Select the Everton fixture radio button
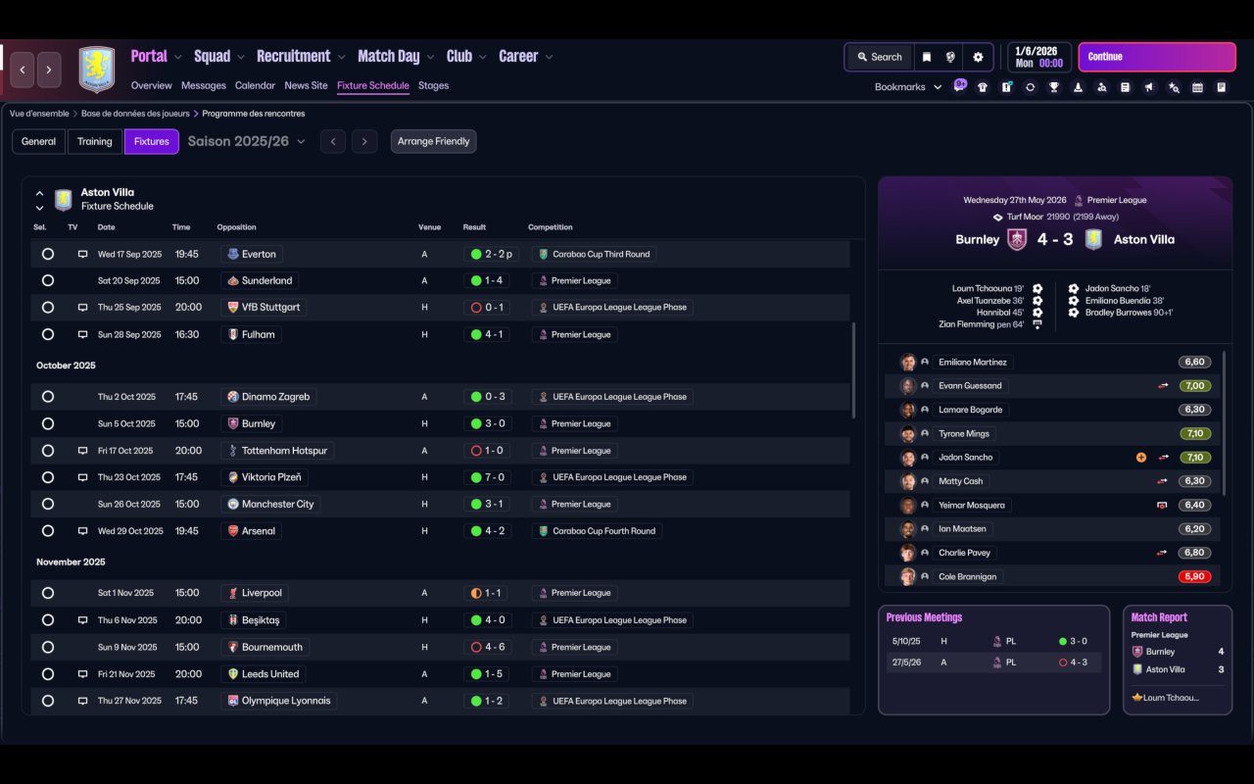The height and width of the screenshot is (784, 1254). tap(47, 254)
